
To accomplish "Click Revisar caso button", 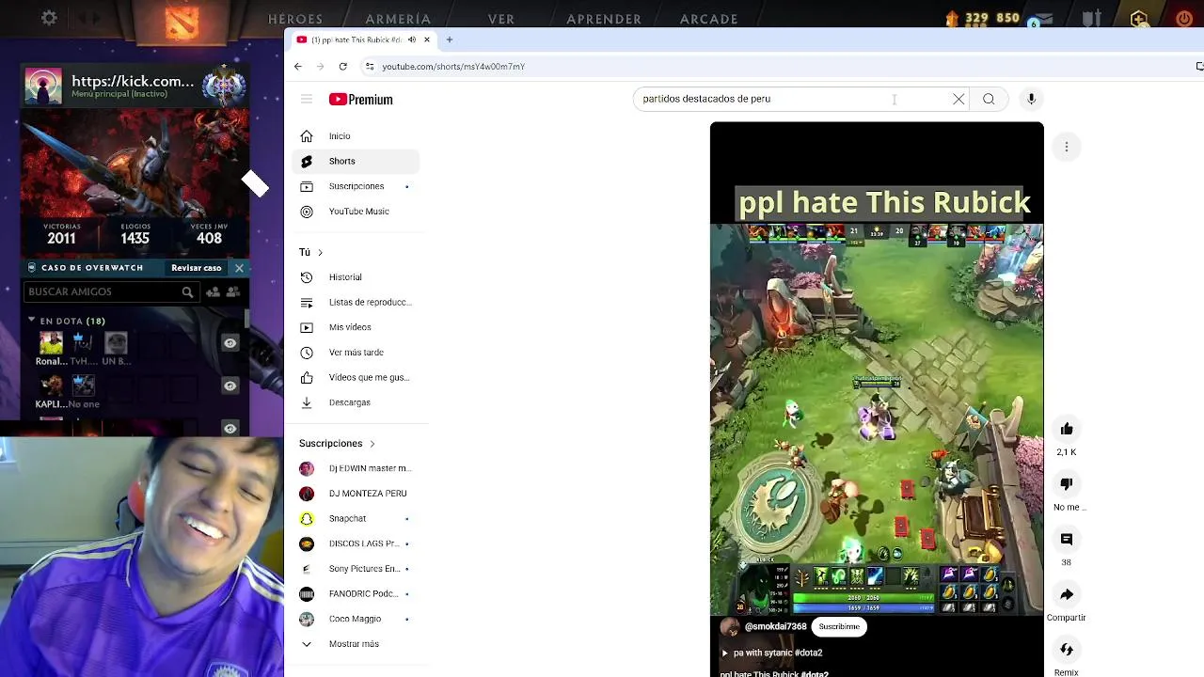I will tap(197, 268).
